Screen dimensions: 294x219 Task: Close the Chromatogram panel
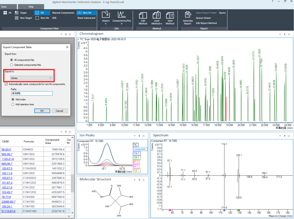point(289,34)
